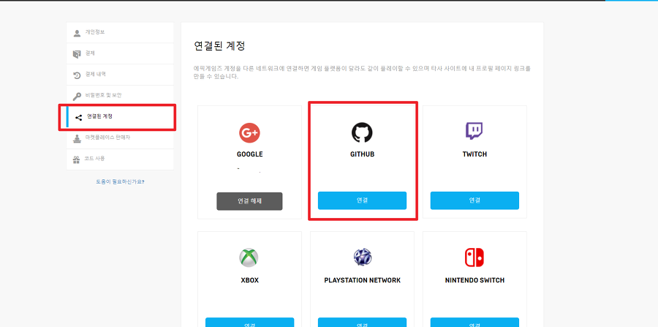Image resolution: width=658 pixels, height=327 pixels.
Task: Click the person icon beside 개인정보
Action: click(x=77, y=33)
